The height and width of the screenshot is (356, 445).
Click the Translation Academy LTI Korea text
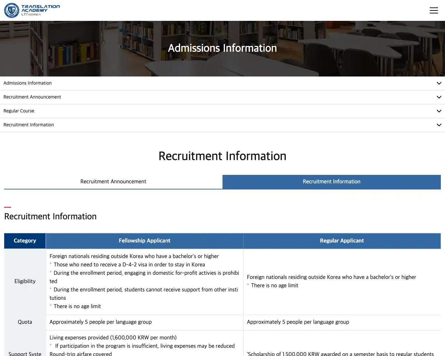click(x=40, y=10)
